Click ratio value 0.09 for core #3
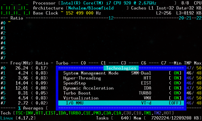 (x=41, y=83)
